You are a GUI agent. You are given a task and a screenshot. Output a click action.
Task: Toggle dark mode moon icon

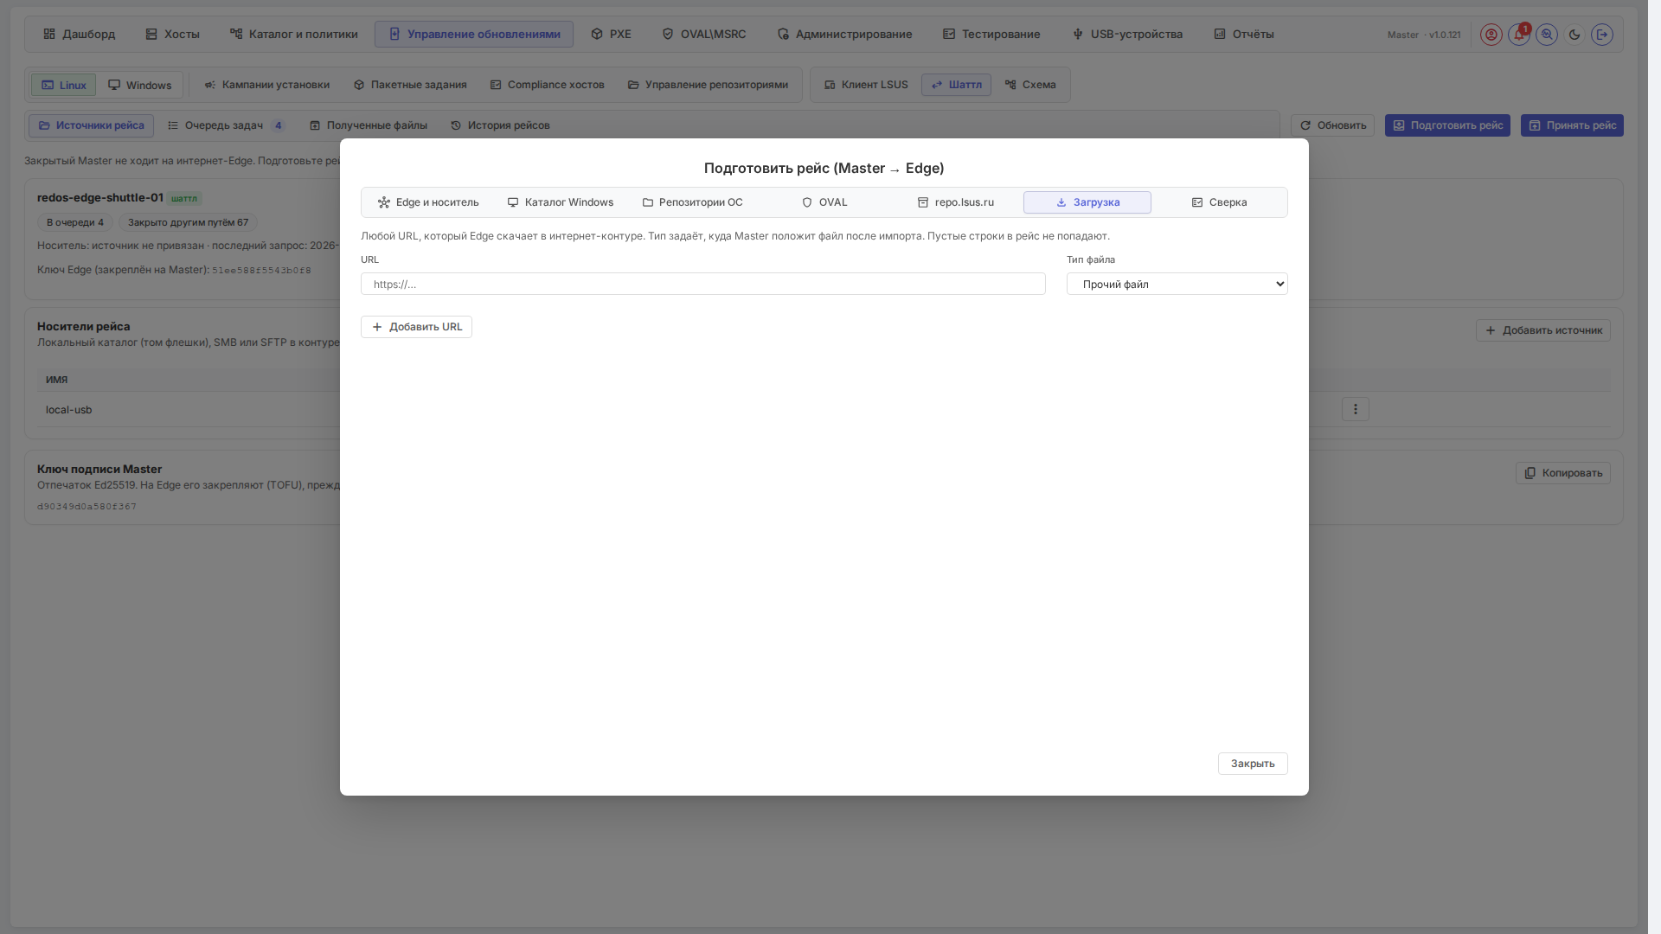[x=1574, y=35]
